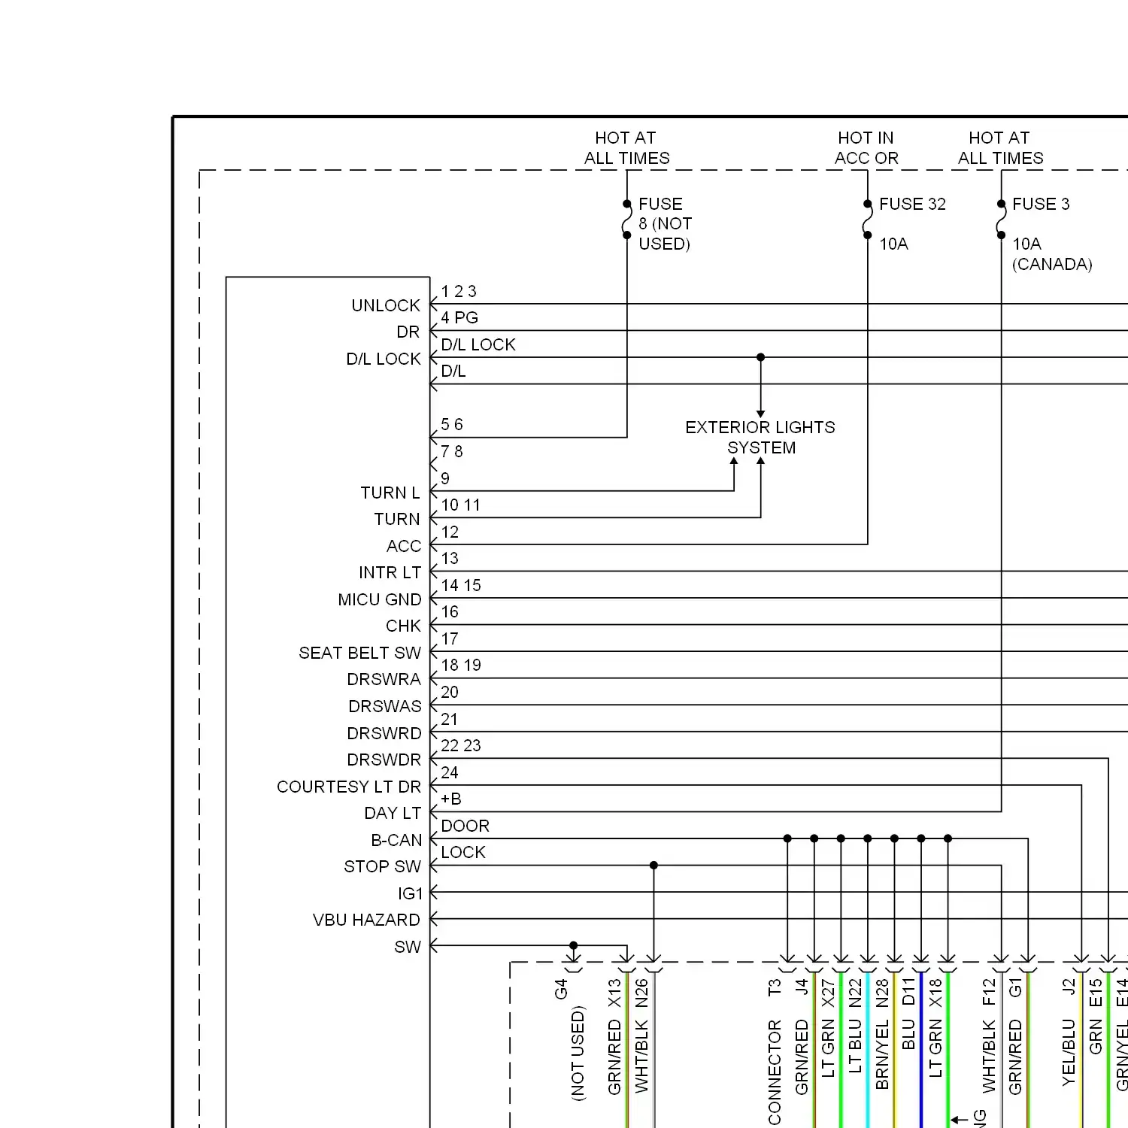Click the 'TURN L' terminal label

tap(390, 493)
